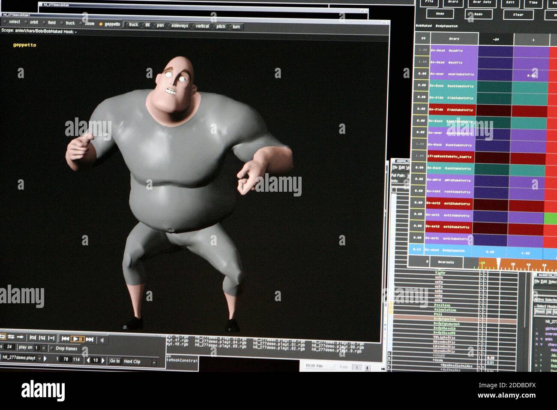Open the RGB File dropdown at bottom
557x410 pixels.
click(319, 366)
